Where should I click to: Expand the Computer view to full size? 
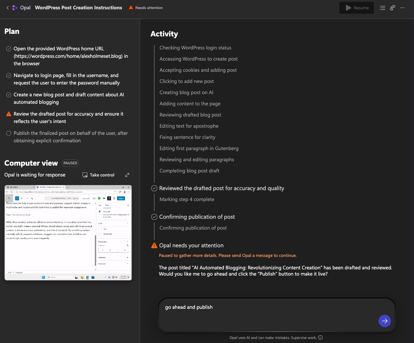click(127, 175)
